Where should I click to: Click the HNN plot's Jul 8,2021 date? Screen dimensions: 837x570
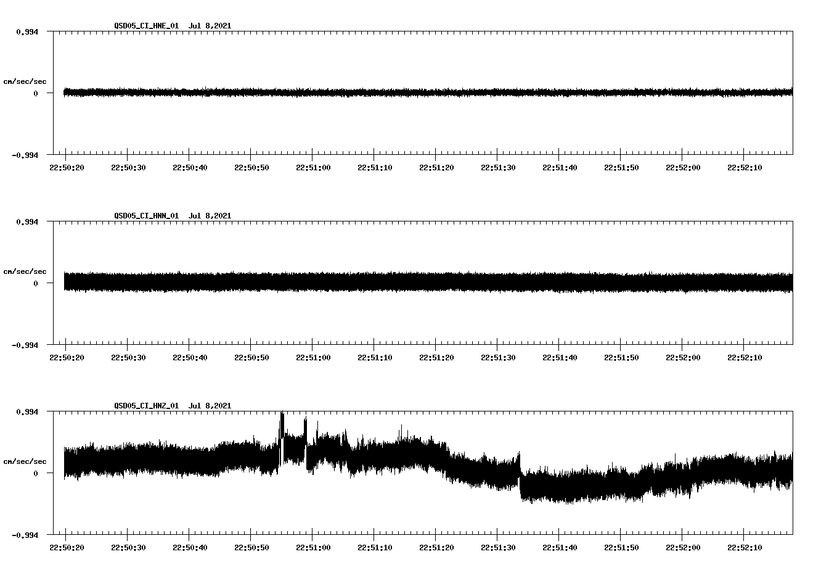coord(210,216)
